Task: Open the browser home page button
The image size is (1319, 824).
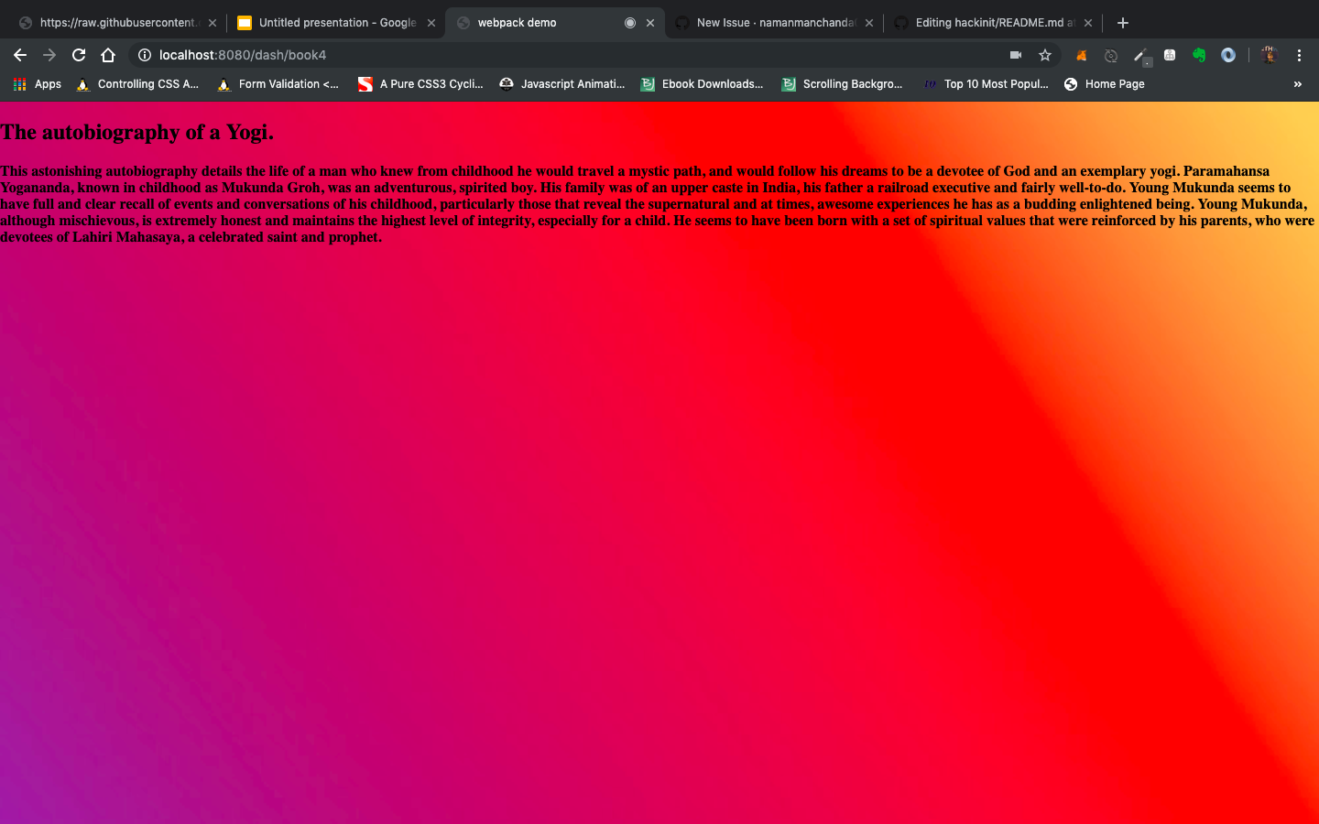Action: pos(108,55)
